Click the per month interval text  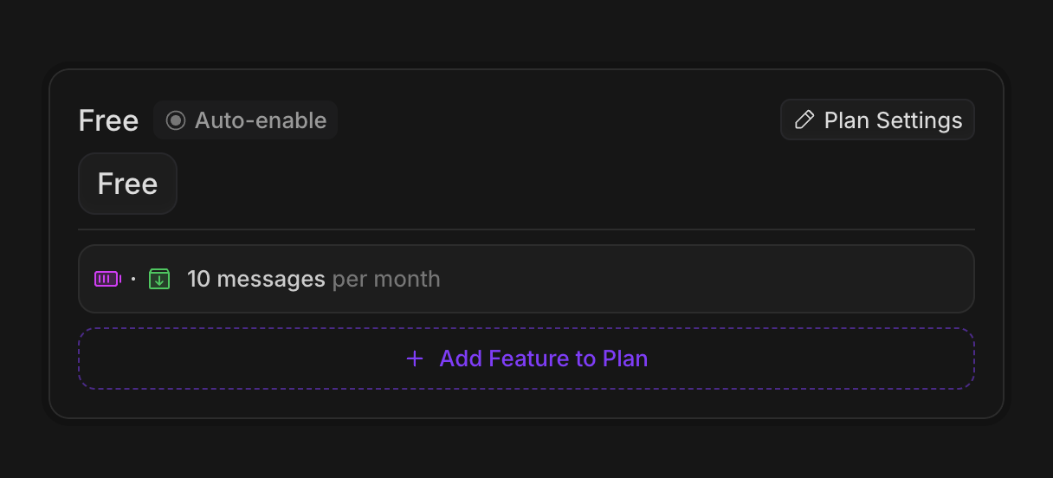pyautogui.click(x=386, y=279)
